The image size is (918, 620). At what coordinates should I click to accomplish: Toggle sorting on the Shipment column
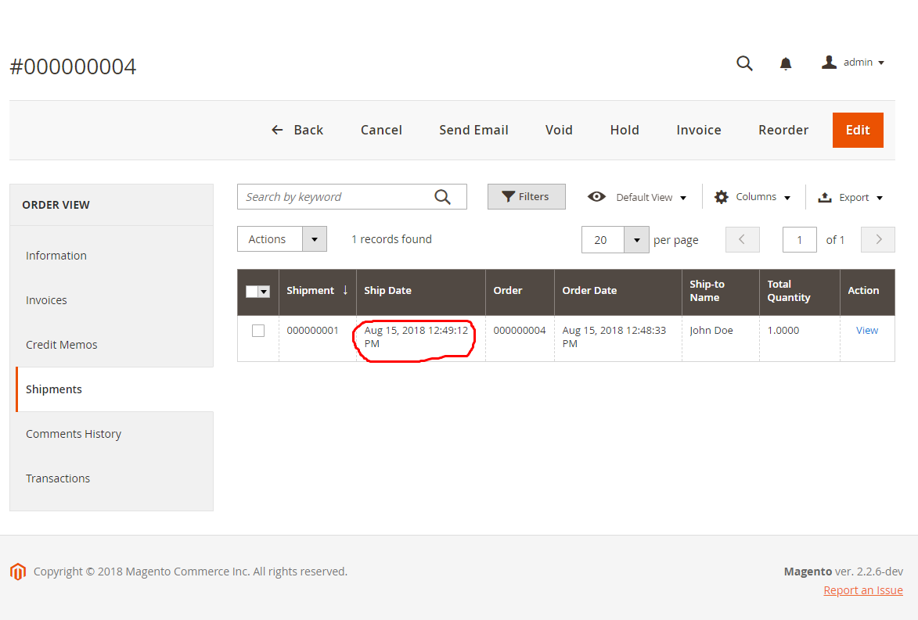tap(311, 289)
